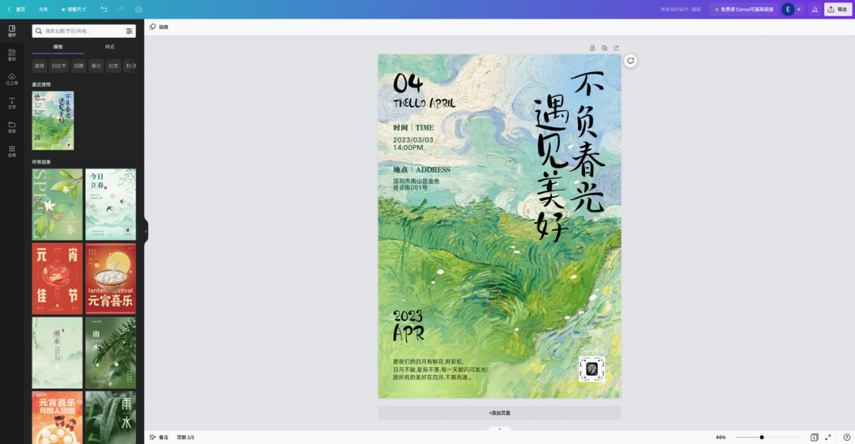Expand the page thumbnails strip chevron
The width and height of the screenshot is (855, 444).
click(499, 429)
